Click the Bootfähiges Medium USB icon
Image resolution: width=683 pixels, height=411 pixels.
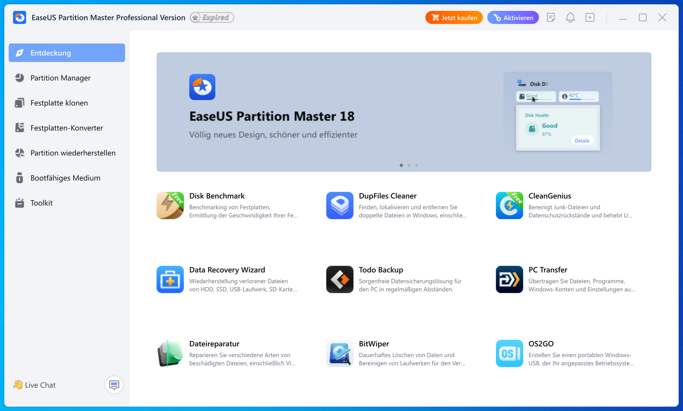click(x=19, y=178)
